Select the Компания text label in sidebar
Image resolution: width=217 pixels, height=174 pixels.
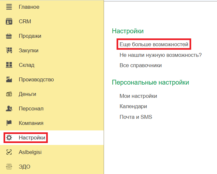tap(31, 123)
